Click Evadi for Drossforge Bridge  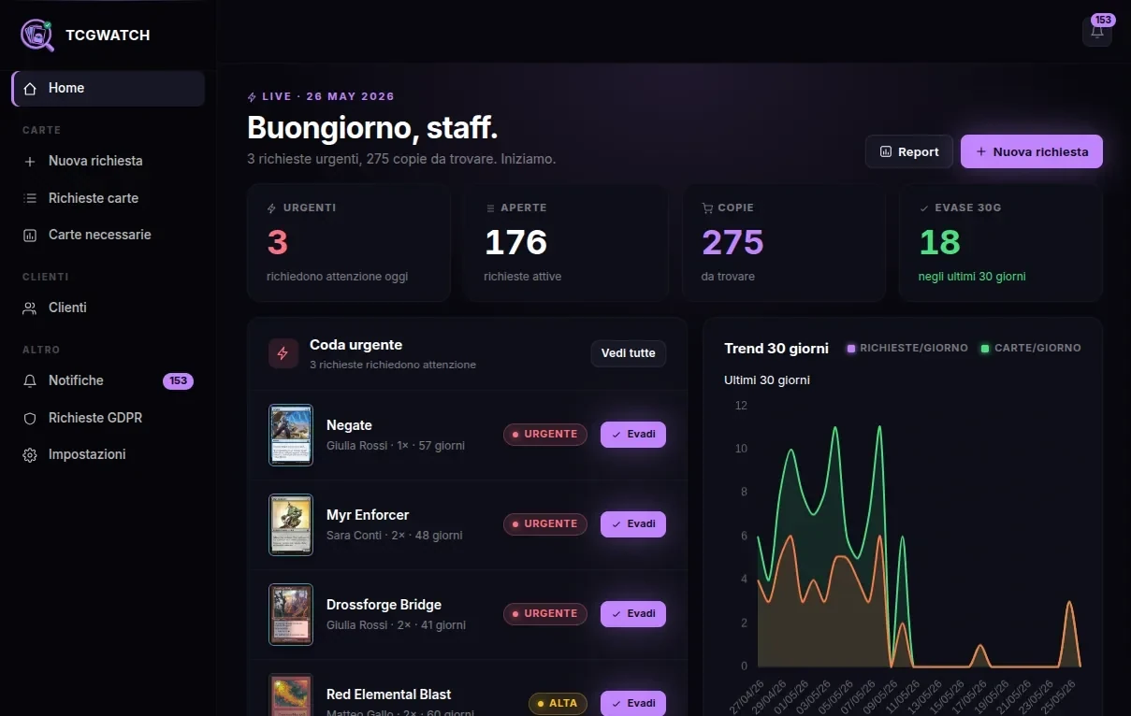633,614
